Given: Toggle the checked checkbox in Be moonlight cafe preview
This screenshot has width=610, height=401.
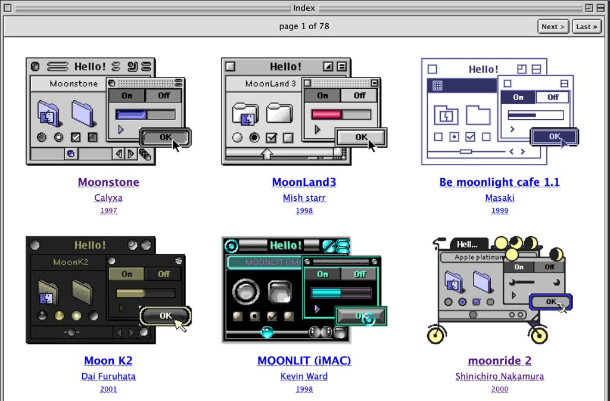Looking at the screenshot, I should tap(470, 136).
